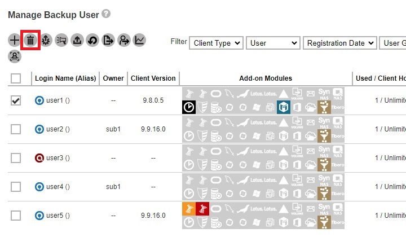The height and width of the screenshot is (237, 406).
Task: Toggle the select-all header checkbox
Action: [16, 78]
